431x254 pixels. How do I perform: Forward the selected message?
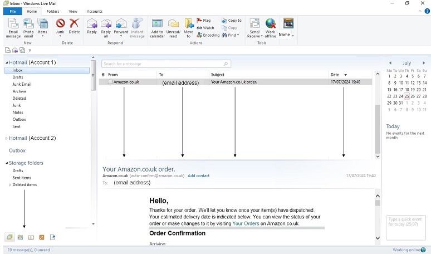point(121,28)
